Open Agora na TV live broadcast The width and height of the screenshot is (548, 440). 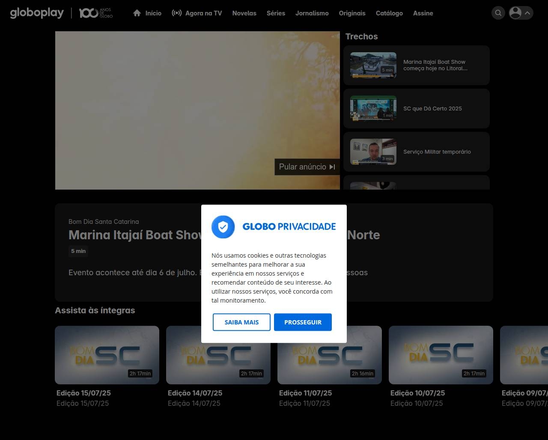click(197, 13)
